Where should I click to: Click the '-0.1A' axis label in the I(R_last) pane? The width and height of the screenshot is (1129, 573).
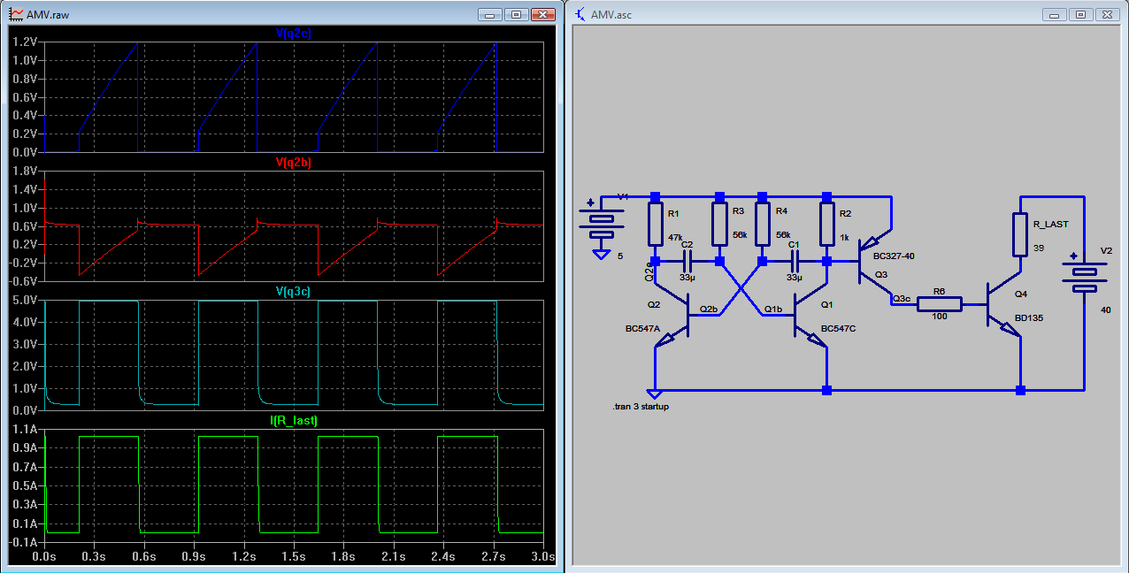point(24,540)
